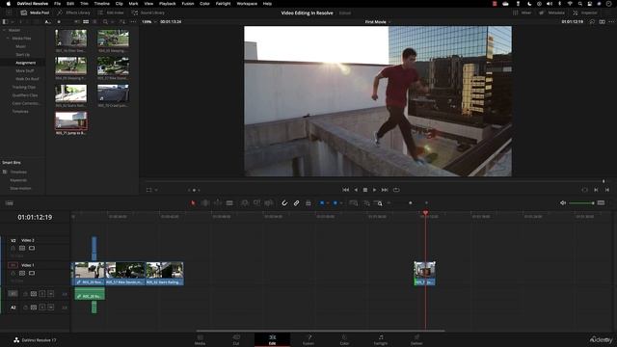Image resolution: width=617 pixels, height=347 pixels.
Task: Adjust the monitor volume slider
Action: click(581, 203)
